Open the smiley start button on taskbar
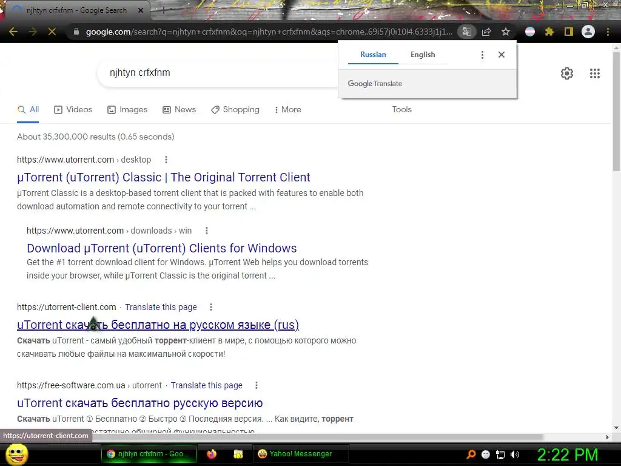The width and height of the screenshot is (621, 466). pyautogui.click(x=16, y=454)
